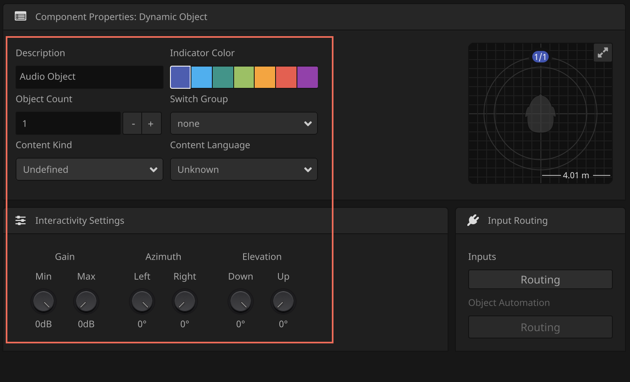This screenshot has height=382, width=630.
Task: Select the orange indicator color
Action: pos(265,77)
